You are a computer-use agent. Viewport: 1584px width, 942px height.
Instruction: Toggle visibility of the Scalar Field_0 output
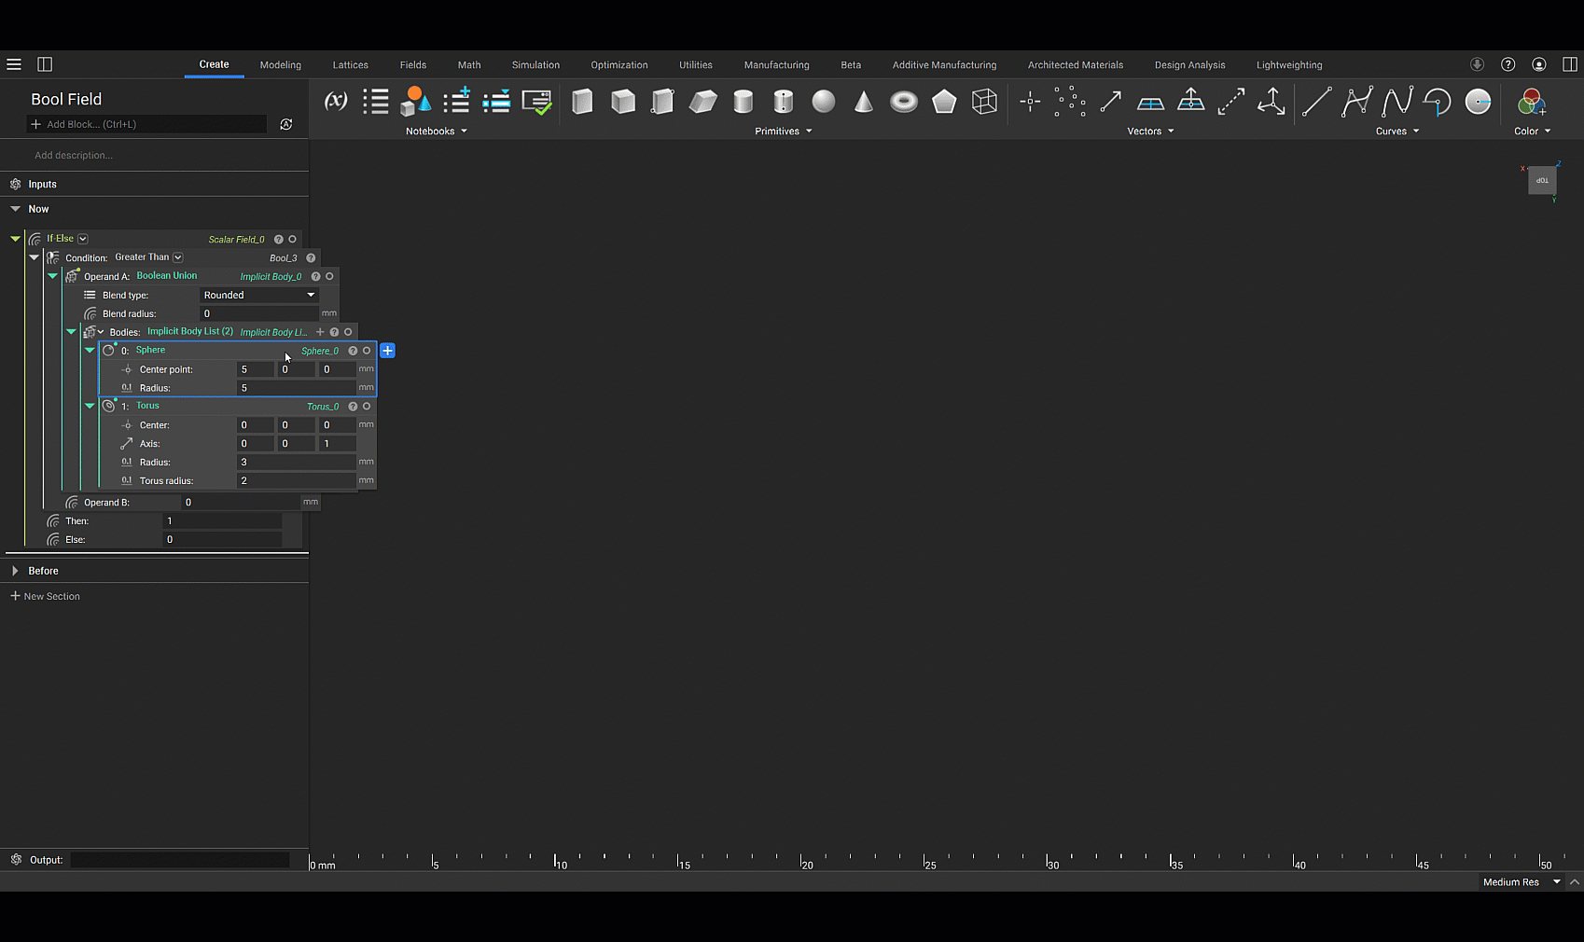pos(292,239)
